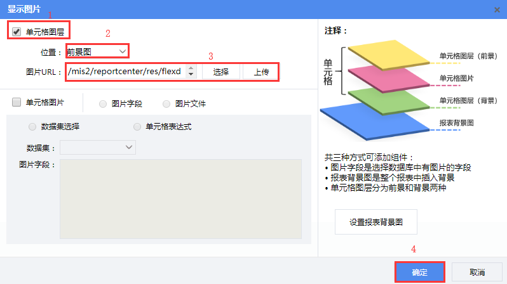This screenshot has width=507, height=284.
Task: Open 设置报表背景图 settings
Action: (375, 223)
